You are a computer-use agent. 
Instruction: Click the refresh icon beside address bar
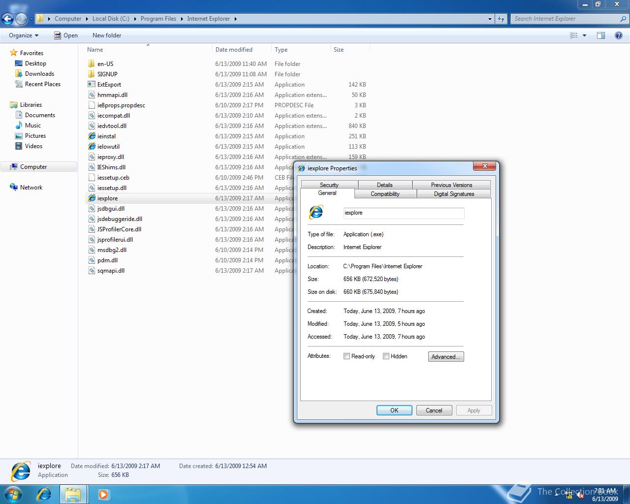point(501,19)
